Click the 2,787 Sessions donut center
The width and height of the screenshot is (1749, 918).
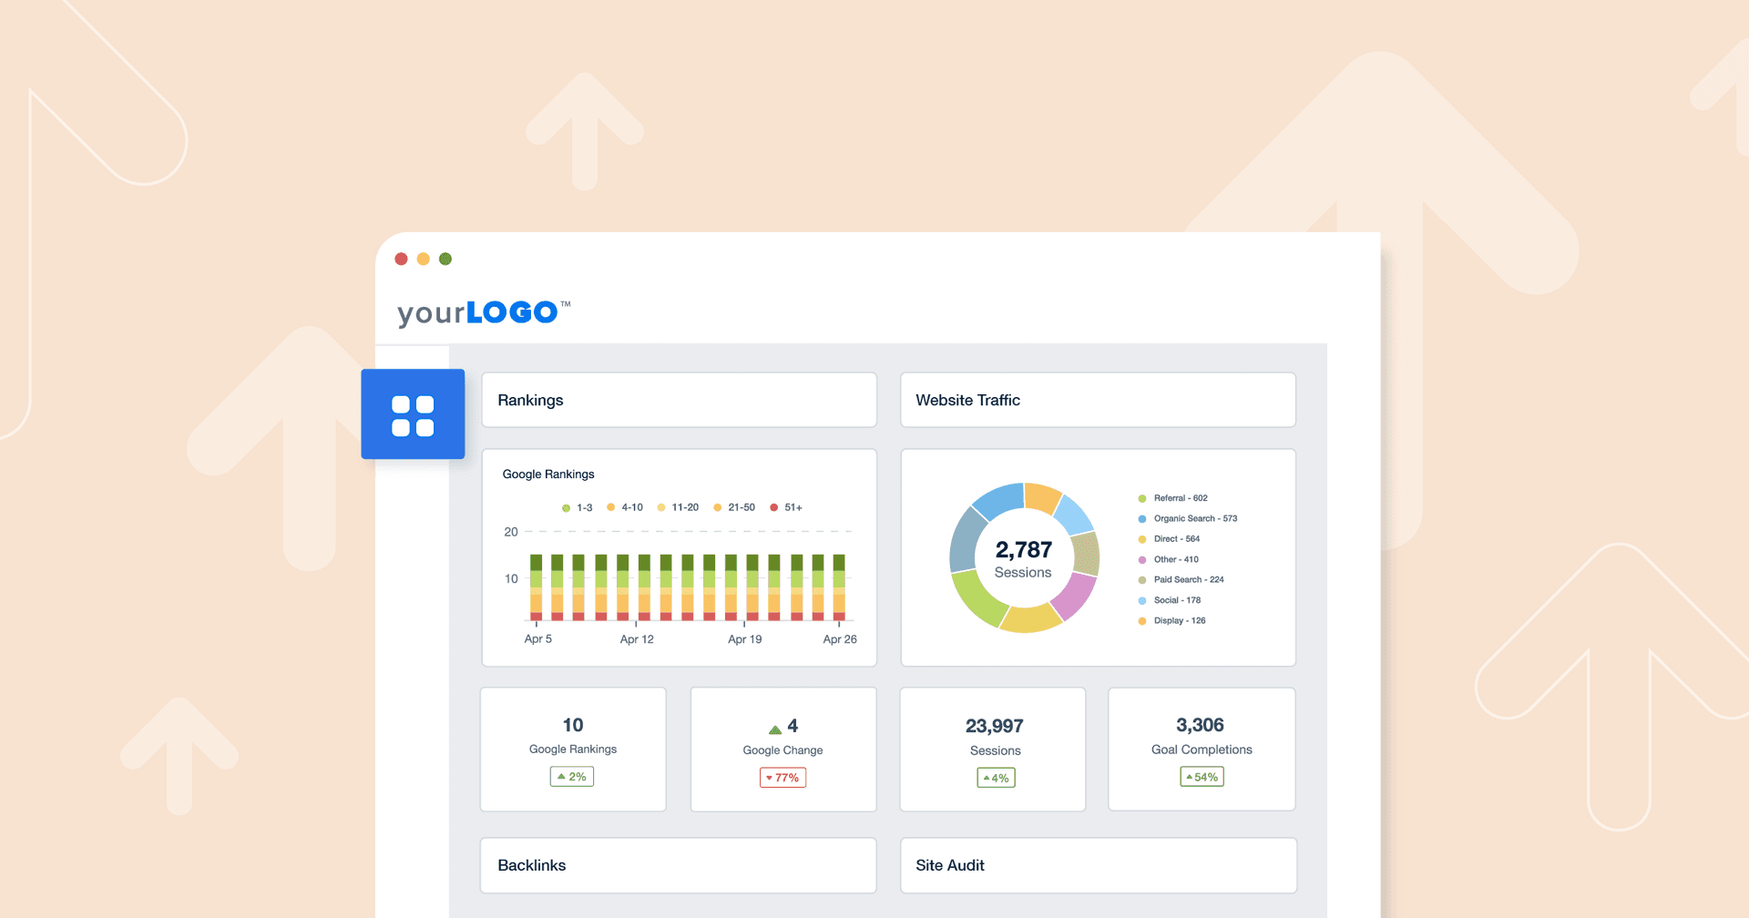1023,558
